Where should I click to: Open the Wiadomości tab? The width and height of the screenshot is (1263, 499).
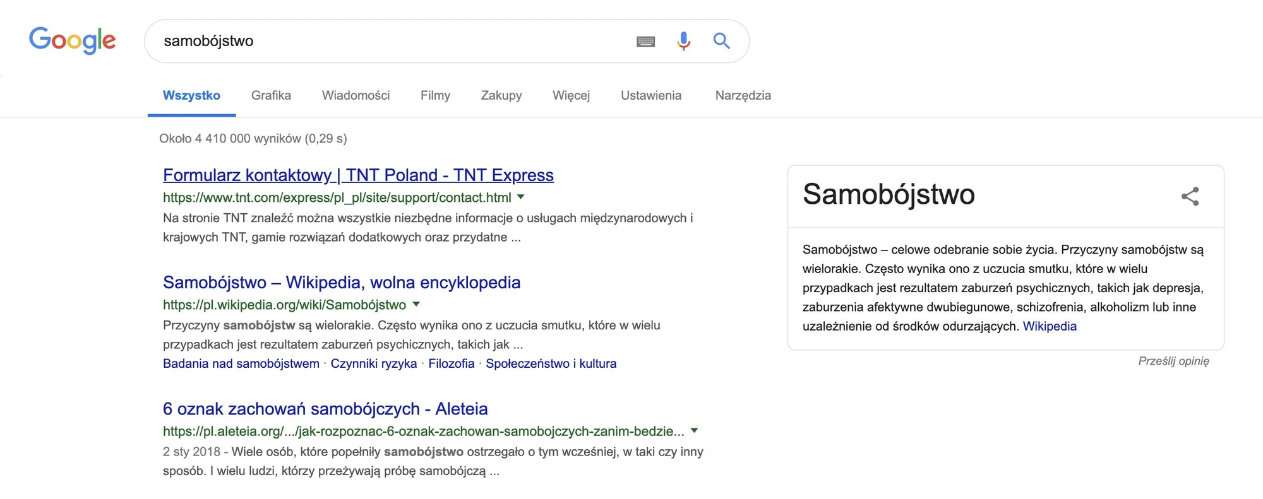click(356, 95)
